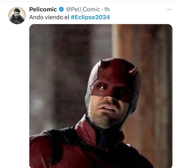Select the tweet text "Ando viendo el"
This screenshot has width=181, height=168.
click(49, 17)
